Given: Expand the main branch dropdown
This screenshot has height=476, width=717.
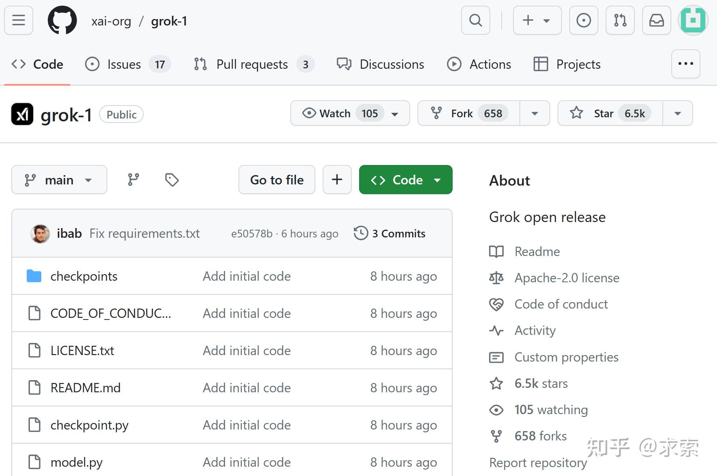Looking at the screenshot, I should tap(59, 180).
